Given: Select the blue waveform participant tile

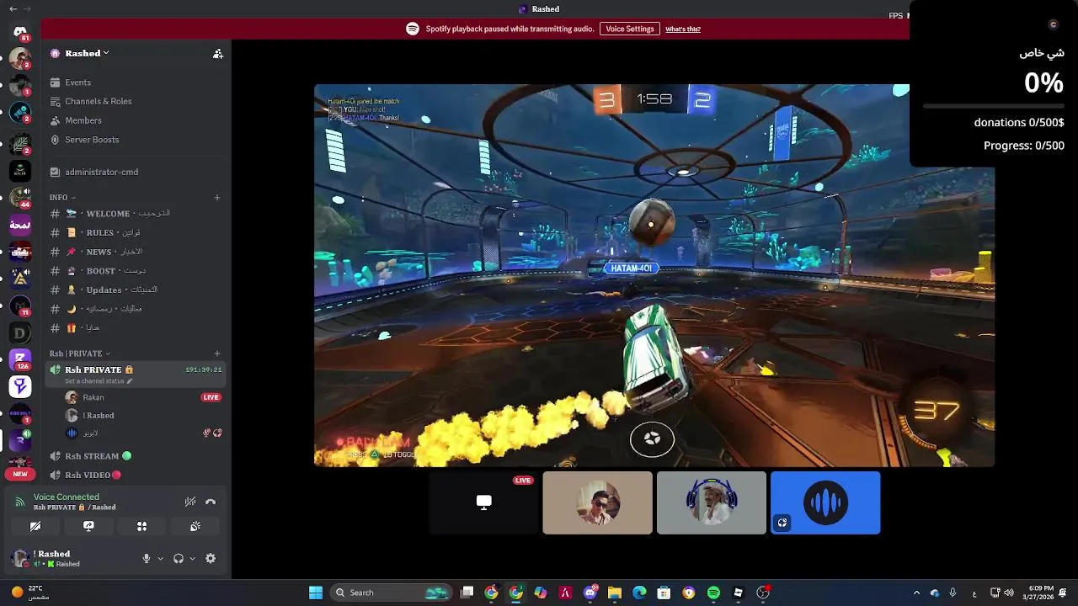Looking at the screenshot, I should point(825,502).
